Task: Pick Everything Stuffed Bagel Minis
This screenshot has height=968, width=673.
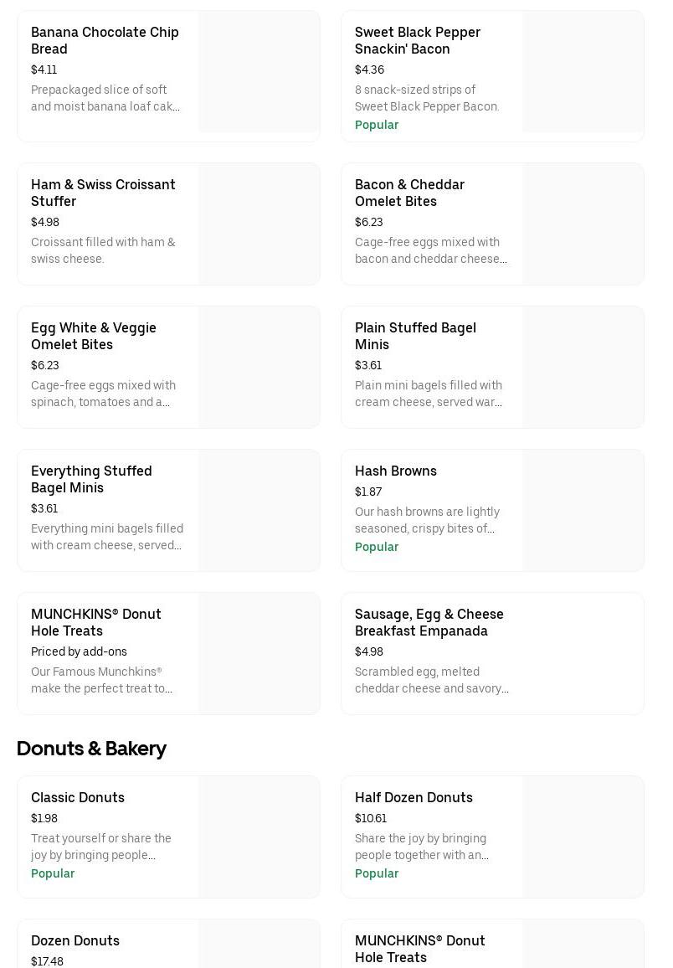Action: [x=91, y=479]
